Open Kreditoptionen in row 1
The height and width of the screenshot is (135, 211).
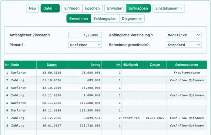[x=187, y=73]
